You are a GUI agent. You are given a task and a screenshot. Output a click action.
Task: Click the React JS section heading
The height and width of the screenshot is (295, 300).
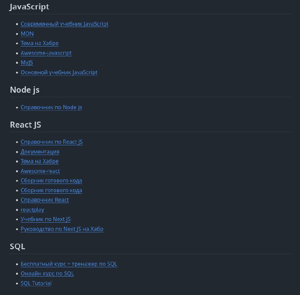25,125
